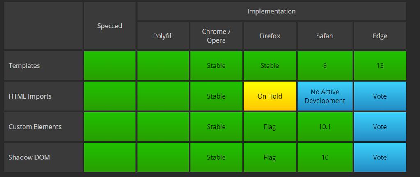420x177 pixels.
Task: Open the Shadow DOM row label
Action: click(x=43, y=157)
